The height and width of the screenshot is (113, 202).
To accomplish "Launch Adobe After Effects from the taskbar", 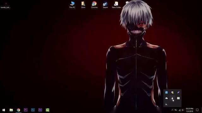I will (40, 110).
